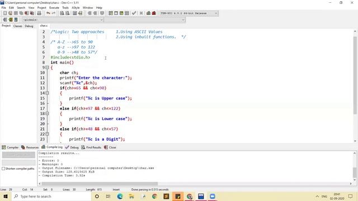Click the Rebuild All toolbar icon
The height and width of the screenshot is (201, 358).
(127, 13)
